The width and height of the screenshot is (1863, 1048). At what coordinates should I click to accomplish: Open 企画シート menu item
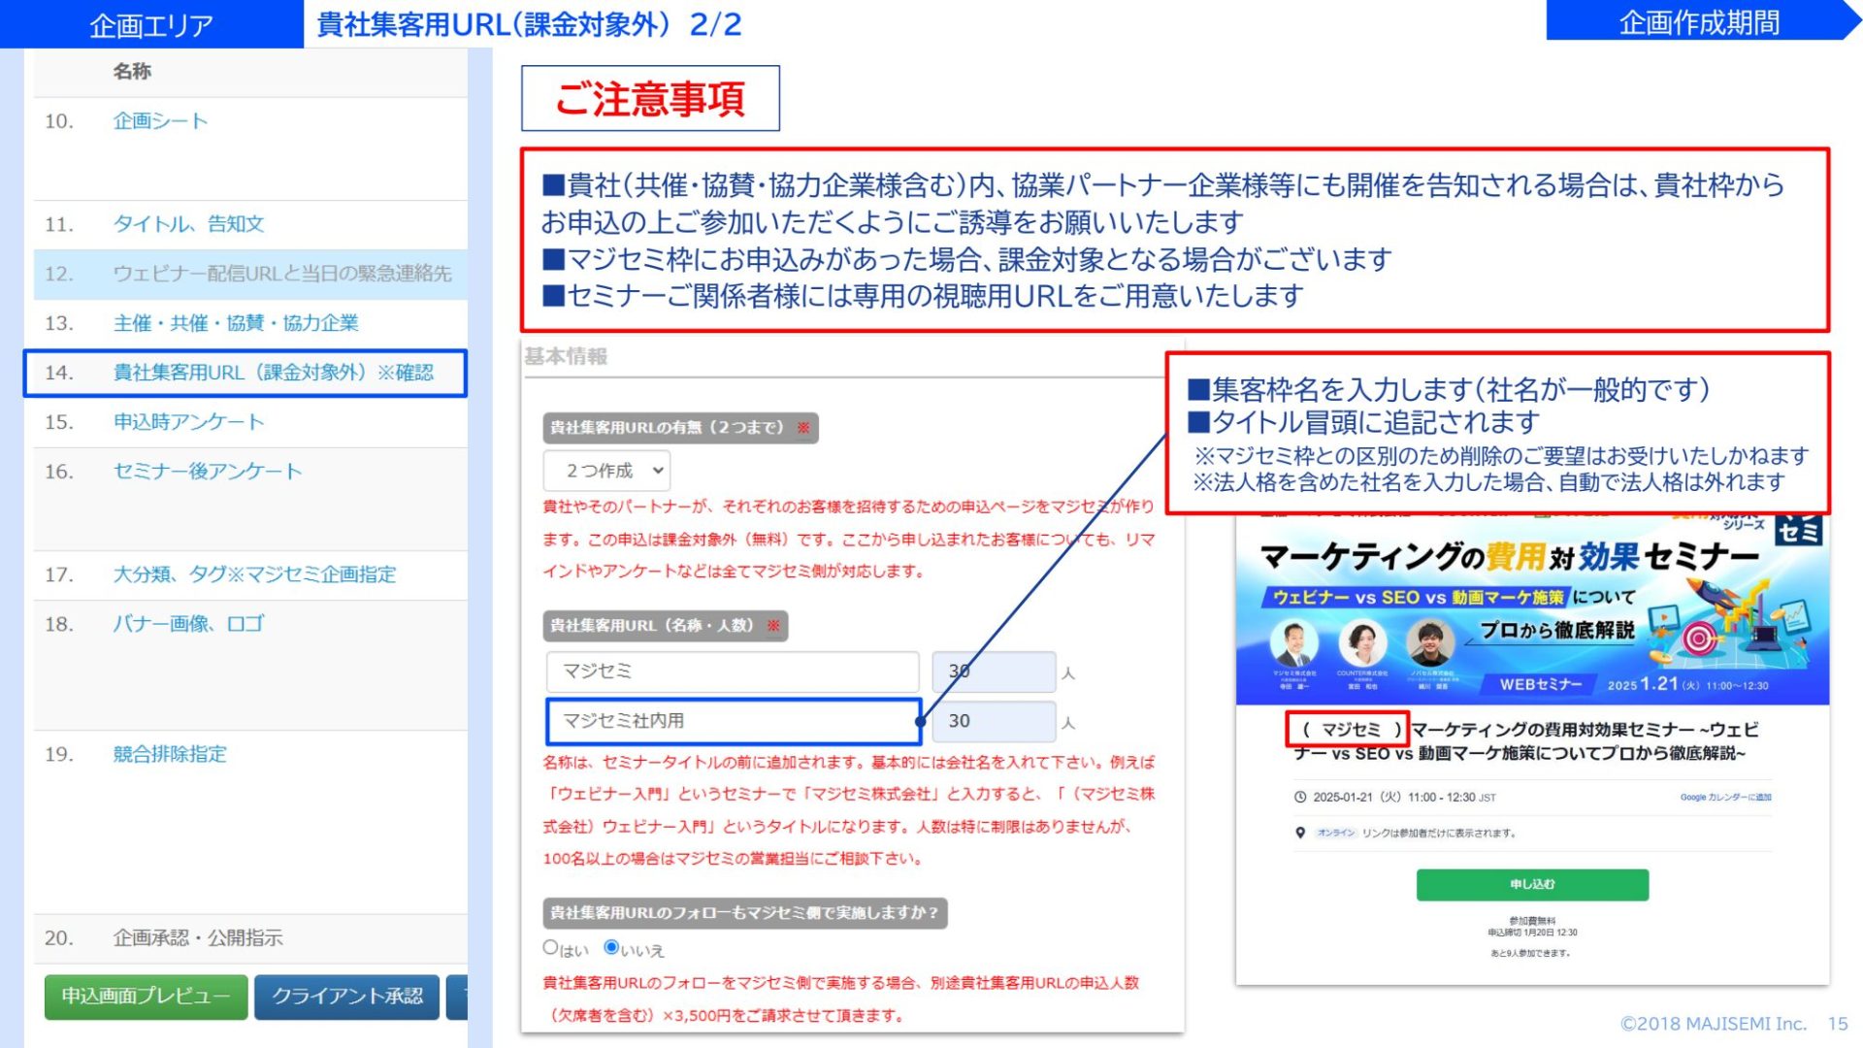point(160,121)
